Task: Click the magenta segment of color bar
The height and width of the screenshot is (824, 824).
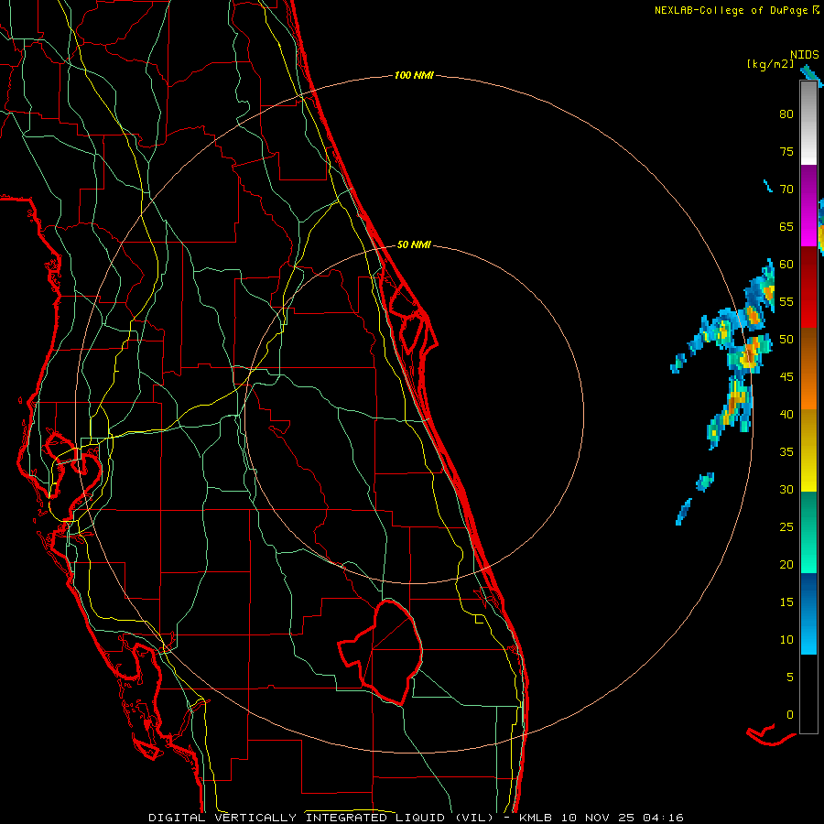Action: [808, 205]
